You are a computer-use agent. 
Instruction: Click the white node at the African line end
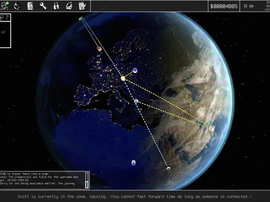[x=168, y=168]
